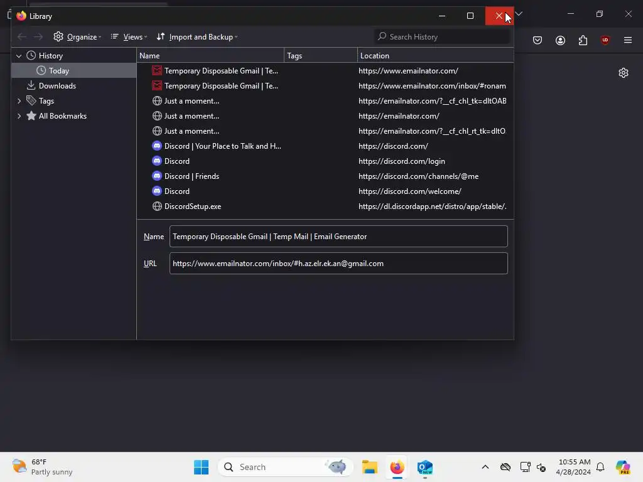
Task: Open the Firefox hamburger application menu
Action: [x=628, y=40]
